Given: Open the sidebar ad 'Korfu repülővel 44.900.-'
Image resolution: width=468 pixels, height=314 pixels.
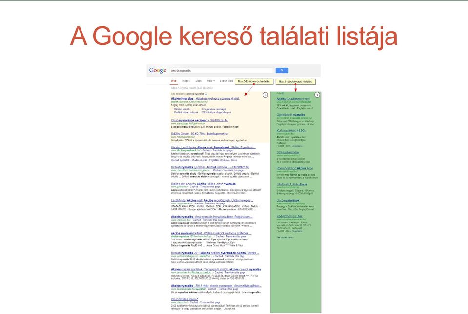Looking at the screenshot, I should click(x=292, y=130).
